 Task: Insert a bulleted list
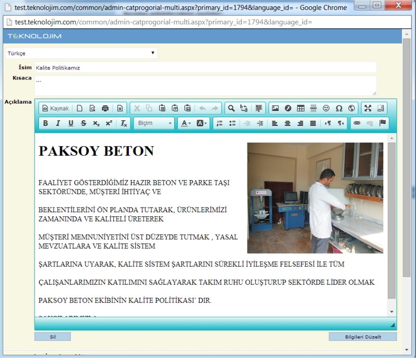tap(232, 123)
